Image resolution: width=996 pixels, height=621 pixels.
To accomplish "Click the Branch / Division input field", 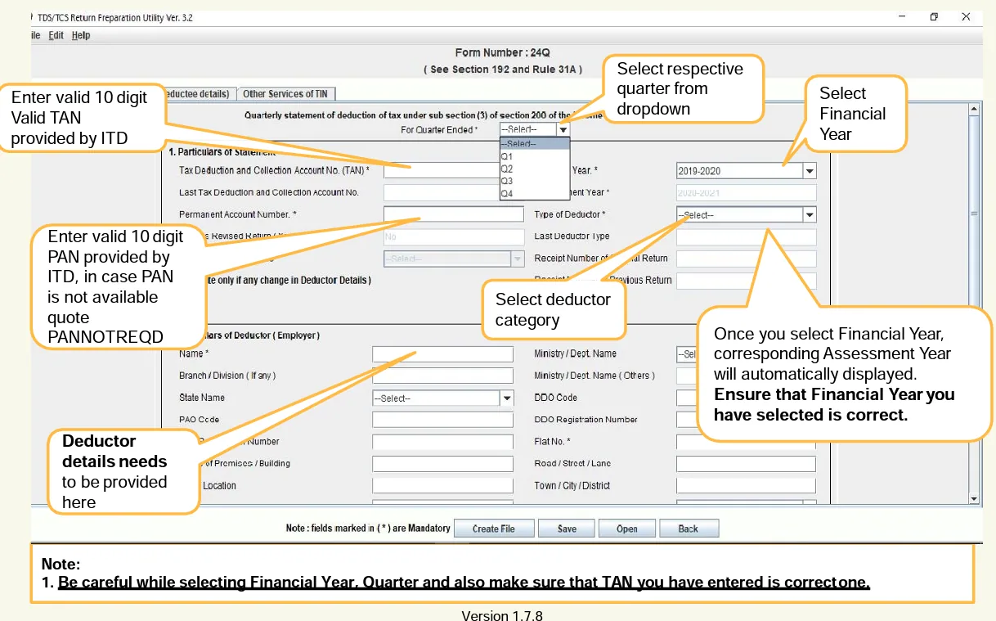I will coord(442,376).
